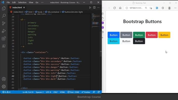The width and height of the screenshot is (178, 100).
Task: Refresh the browser page
Action: click(x=115, y=8)
